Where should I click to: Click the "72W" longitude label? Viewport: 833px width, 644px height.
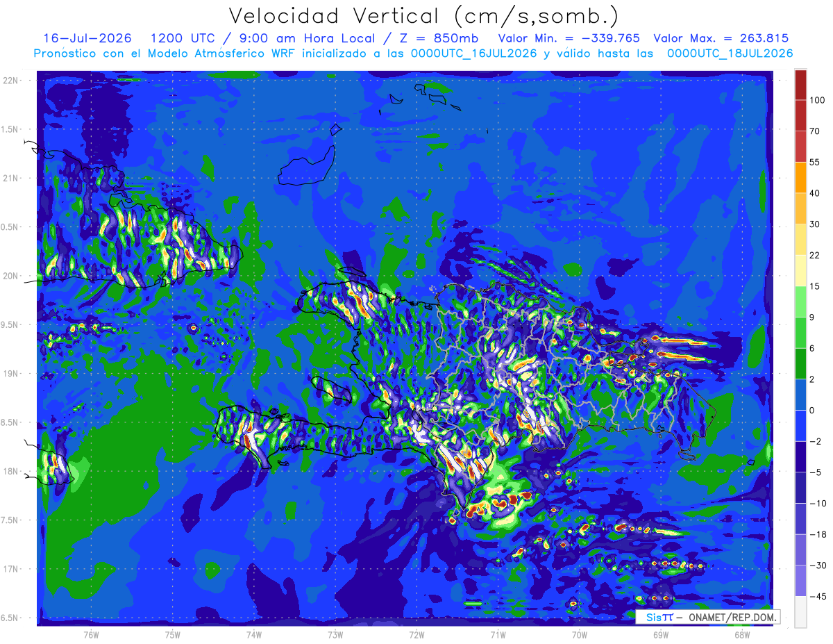tap(416, 635)
